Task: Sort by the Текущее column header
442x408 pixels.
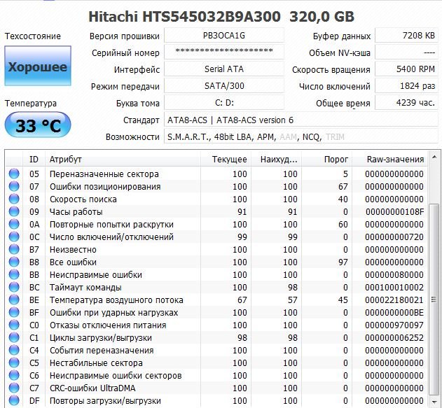Action: pyautogui.click(x=226, y=160)
